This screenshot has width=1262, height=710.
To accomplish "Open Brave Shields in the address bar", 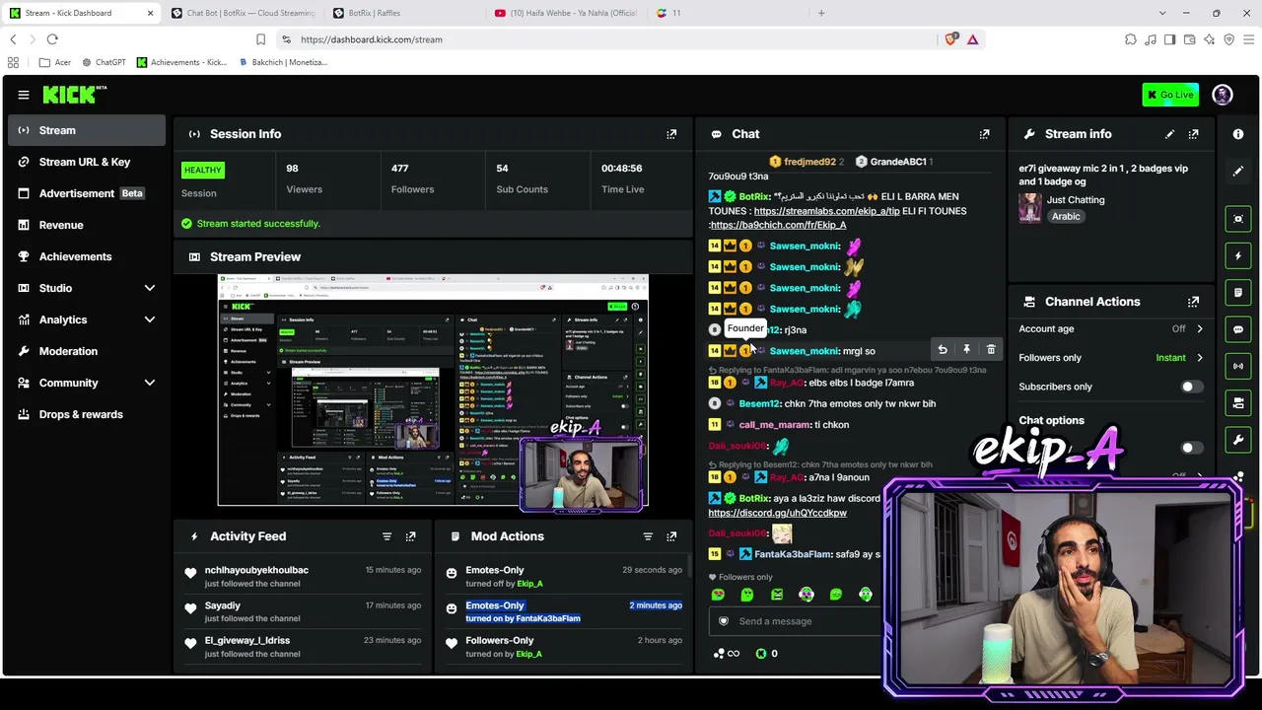I will pyautogui.click(x=950, y=39).
